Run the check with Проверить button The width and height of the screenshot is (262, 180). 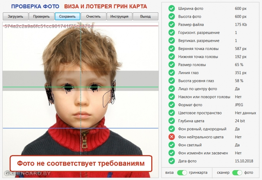click(x=42, y=16)
